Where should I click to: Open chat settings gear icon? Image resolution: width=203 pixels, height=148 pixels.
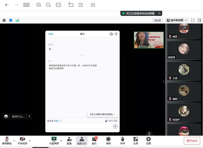pyautogui.click(x=116, y=34)
